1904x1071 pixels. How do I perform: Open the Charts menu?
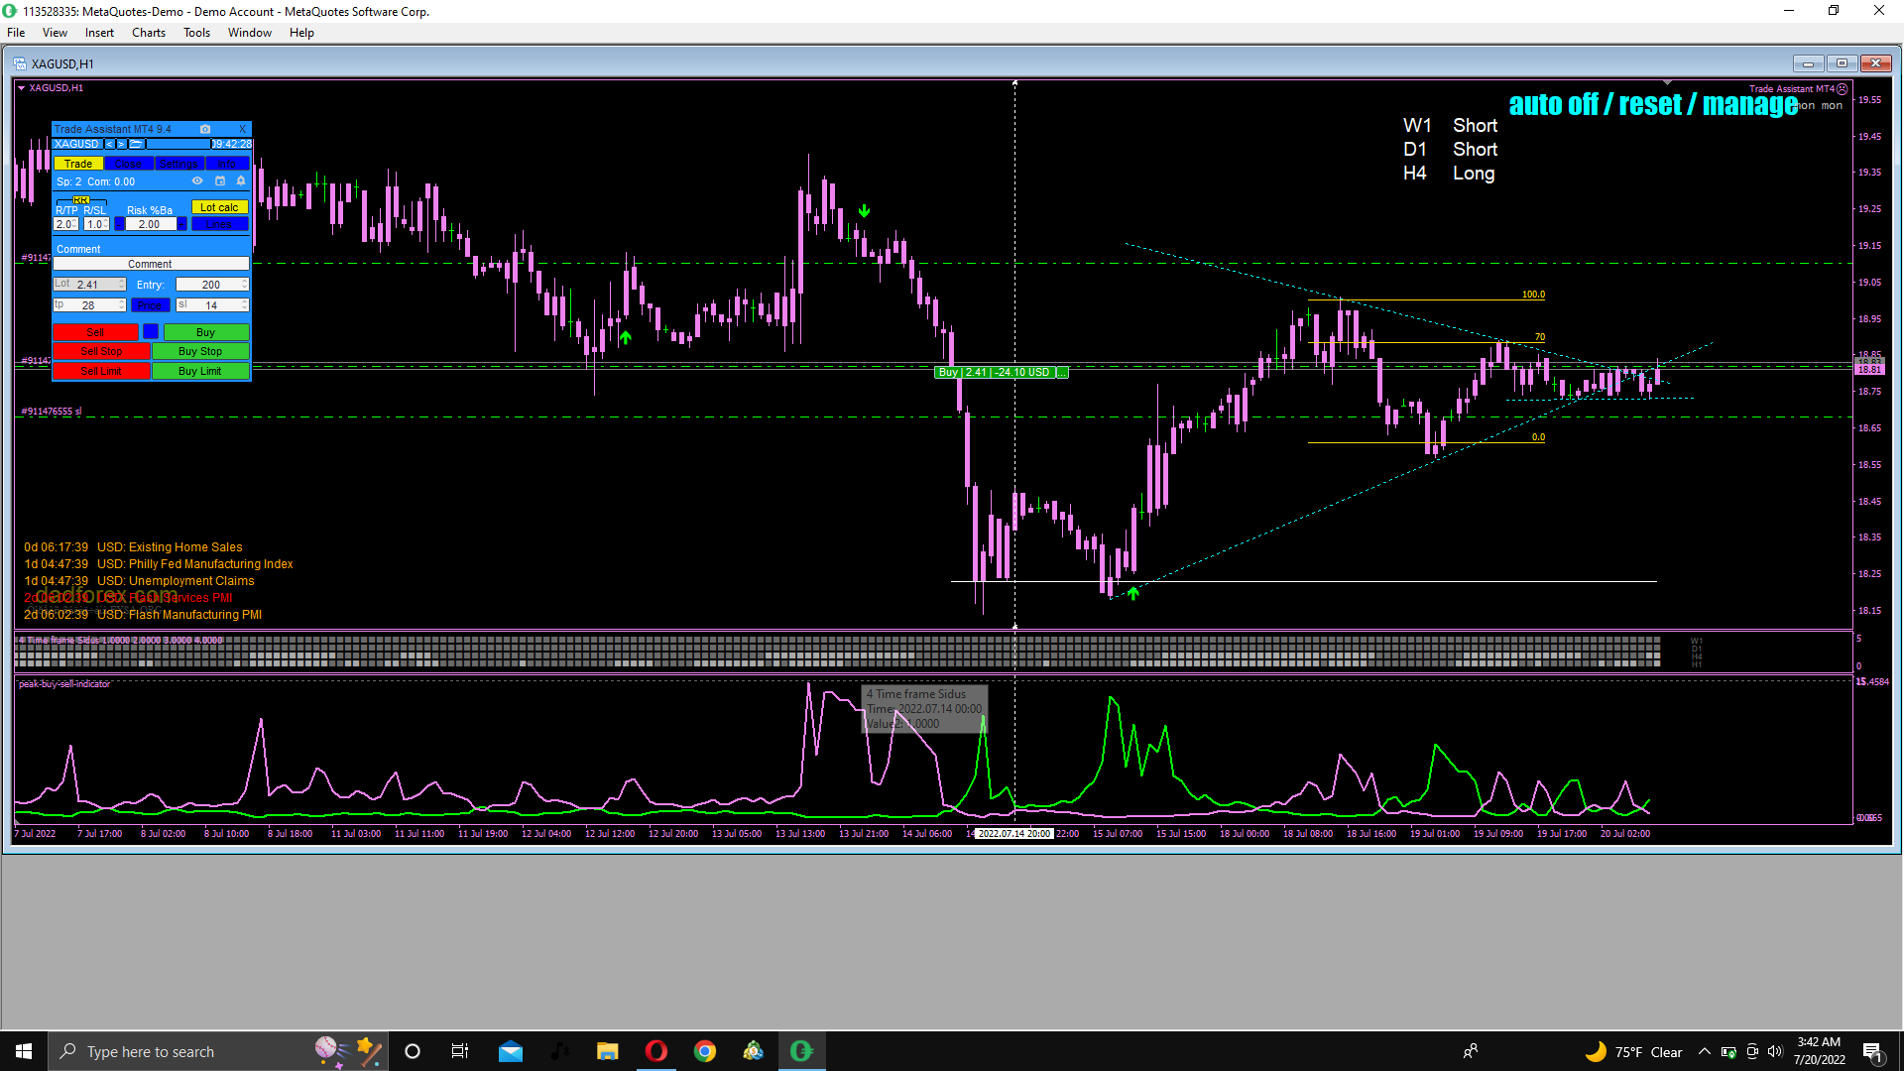point(148,33)
